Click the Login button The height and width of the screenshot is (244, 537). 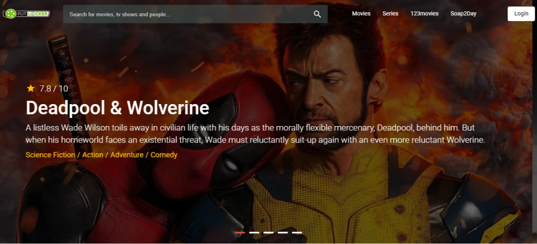tap(521, 14)
